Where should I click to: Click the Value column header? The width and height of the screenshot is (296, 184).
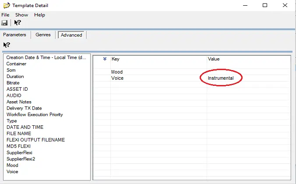tap(214, 59)
